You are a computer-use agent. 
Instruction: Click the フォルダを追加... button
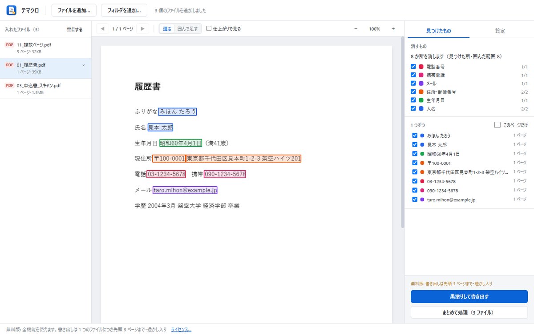[124, 10]
